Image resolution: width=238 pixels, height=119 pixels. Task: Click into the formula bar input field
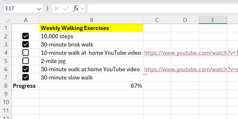161,9
